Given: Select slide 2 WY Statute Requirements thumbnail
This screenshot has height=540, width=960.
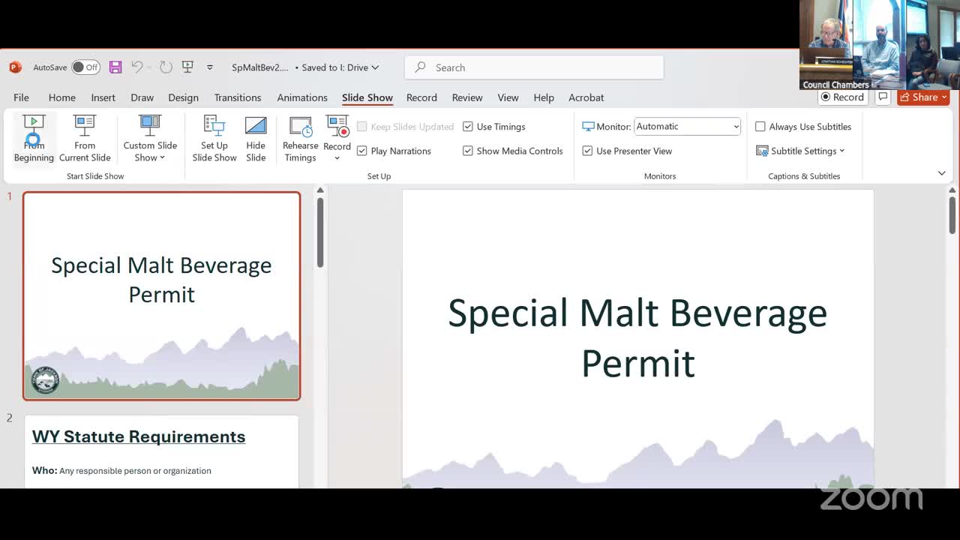Looking at the screenshot, I should (x=161, y=451).
